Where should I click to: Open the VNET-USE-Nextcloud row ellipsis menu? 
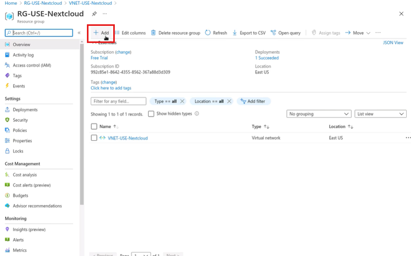point(408,138)
